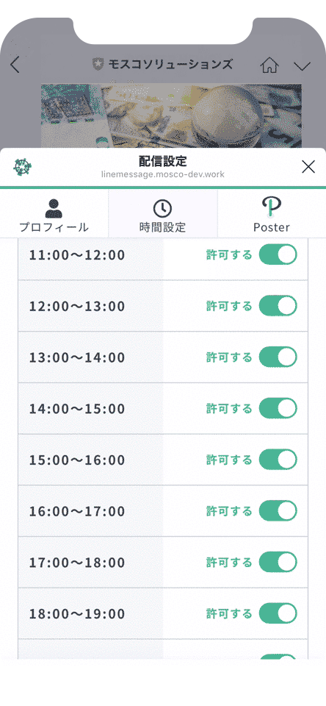Turn off the 17:00〜18:00 toggle
This screenshot has height=706, width=326.
pyautogui.click(x=278, y=563)
